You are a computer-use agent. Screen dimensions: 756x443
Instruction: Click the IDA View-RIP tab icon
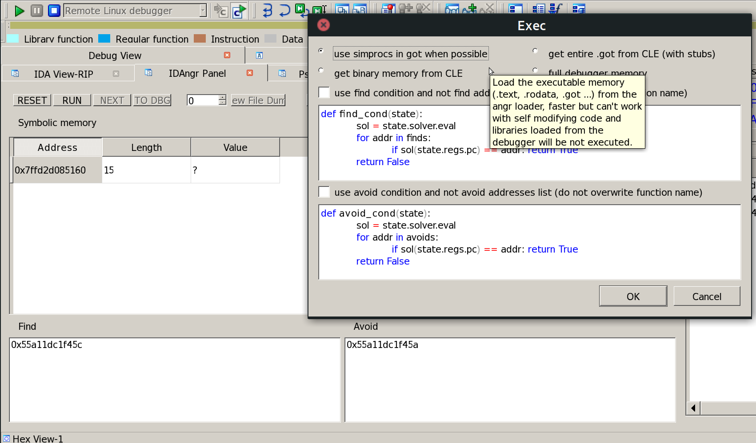coord(15,73)
